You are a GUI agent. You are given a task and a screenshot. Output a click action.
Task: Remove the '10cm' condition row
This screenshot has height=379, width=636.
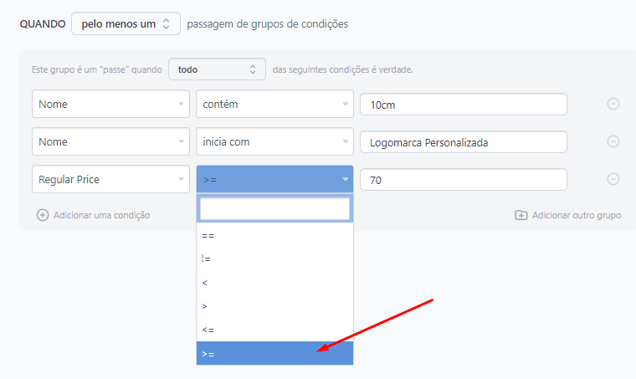point(613,104)
